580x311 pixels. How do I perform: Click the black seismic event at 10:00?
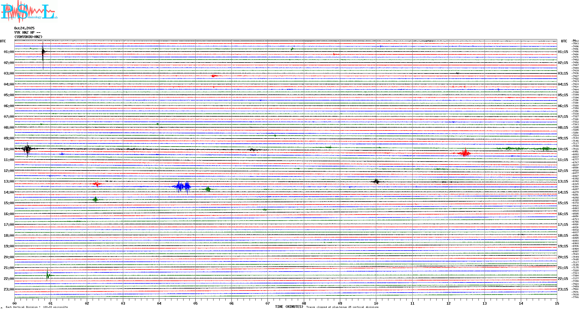(x=27, y=149)
